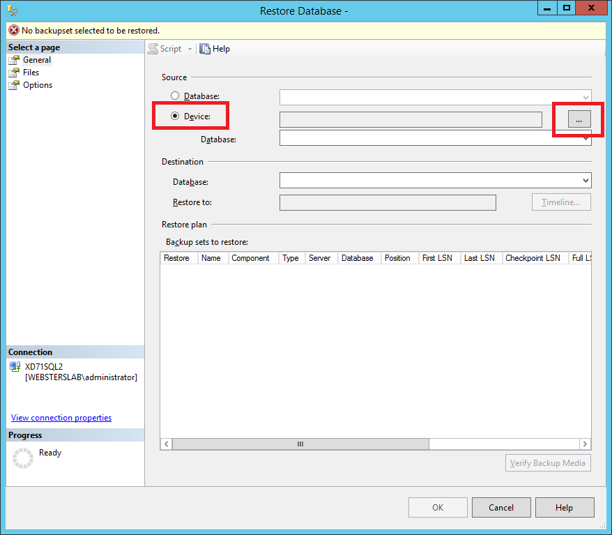
Task: Expand the Destination Database combo box
Action: click(585, 181)
